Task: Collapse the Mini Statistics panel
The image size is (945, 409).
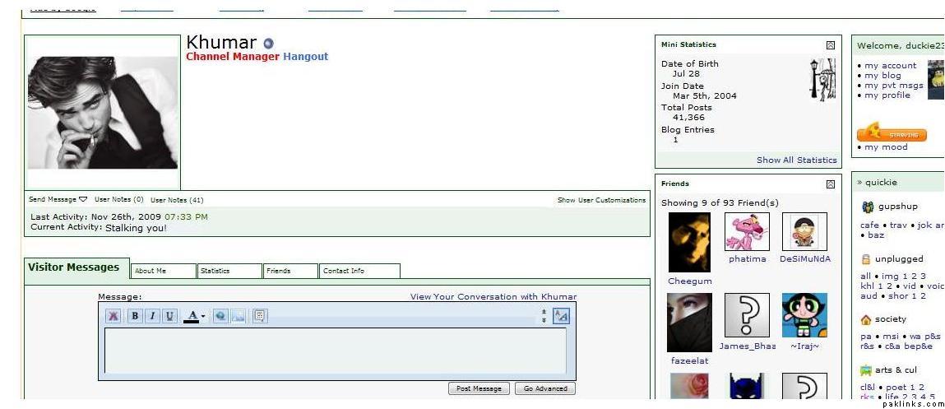Action: [831, 45]
